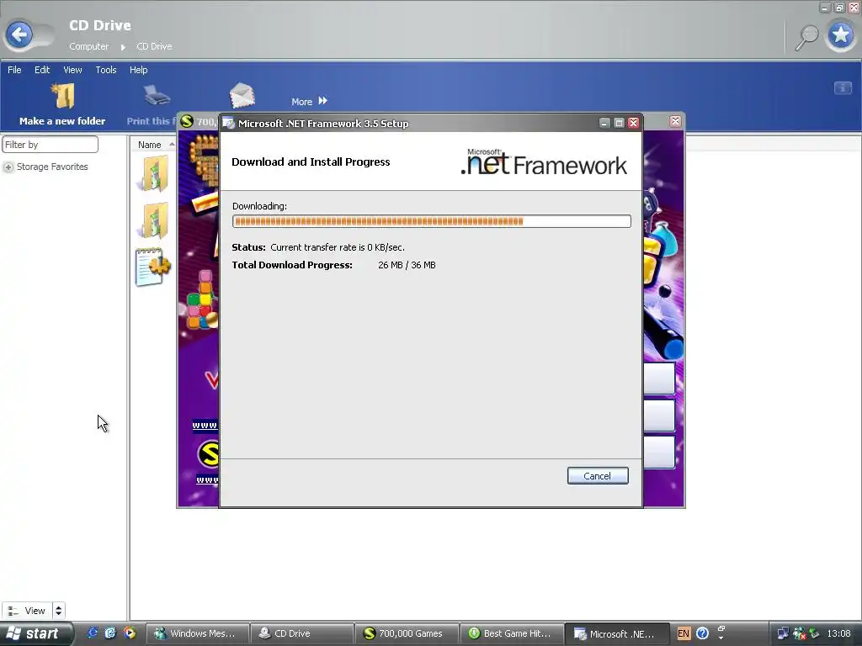Image resolution: width=862 pixels, height=646 pixels.
Task: Switch to 700,000 Games taskbar button
Action: (x=406, y=633)
